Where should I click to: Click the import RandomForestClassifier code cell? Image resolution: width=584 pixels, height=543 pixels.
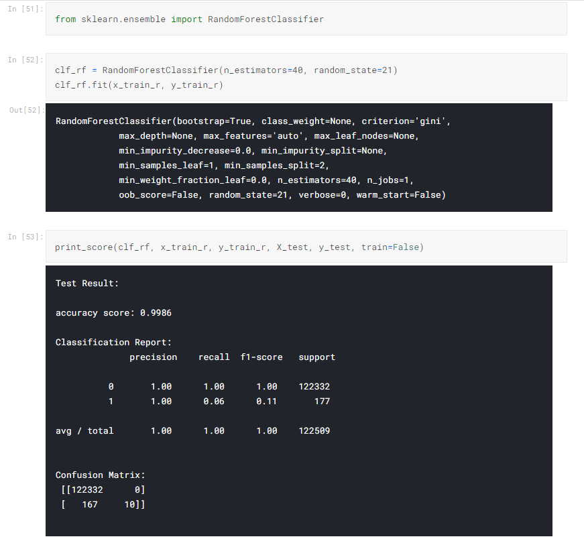[306, 19]
